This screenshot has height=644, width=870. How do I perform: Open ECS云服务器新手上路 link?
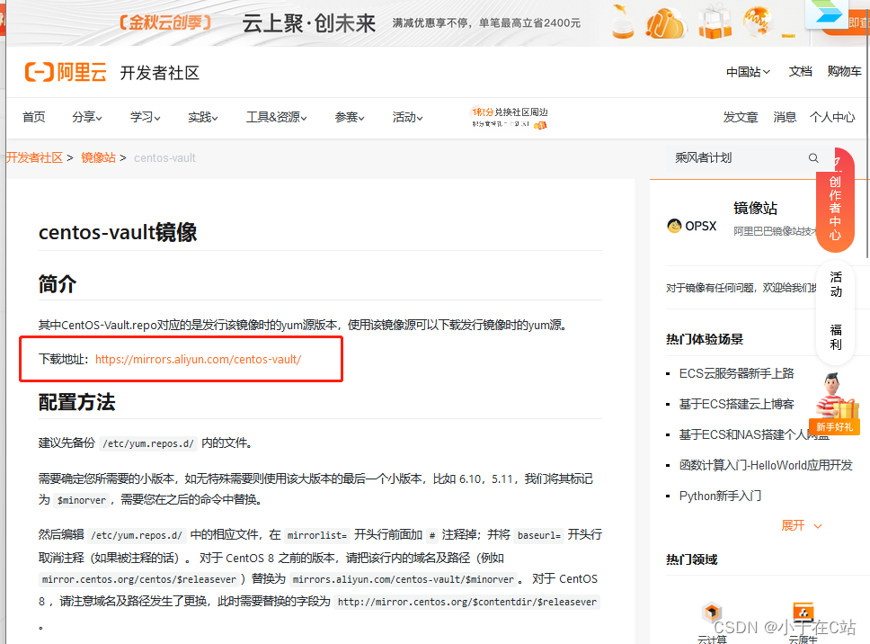[736, 373]
